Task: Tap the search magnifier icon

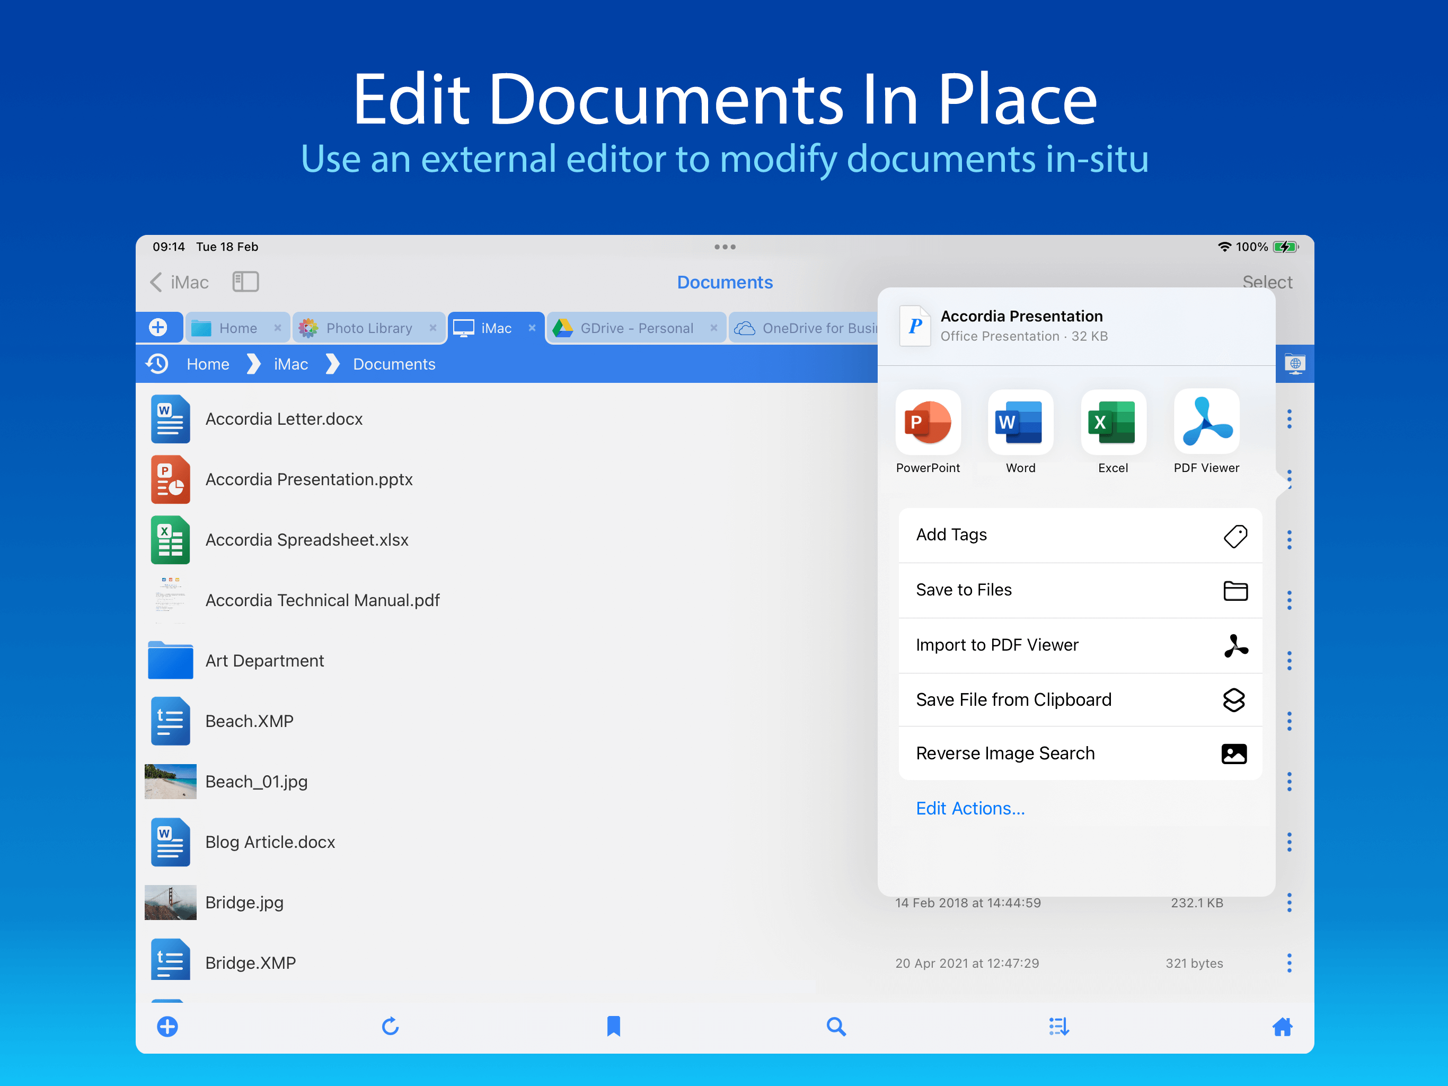Action: pos(836,1026)
